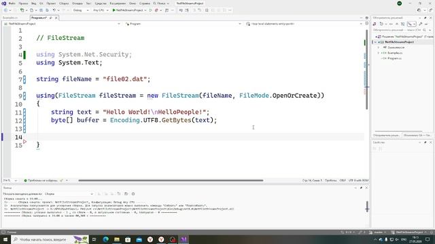Switch to the Examples.cs tab
Screen dimensions: 435x244
click(10, 18)
